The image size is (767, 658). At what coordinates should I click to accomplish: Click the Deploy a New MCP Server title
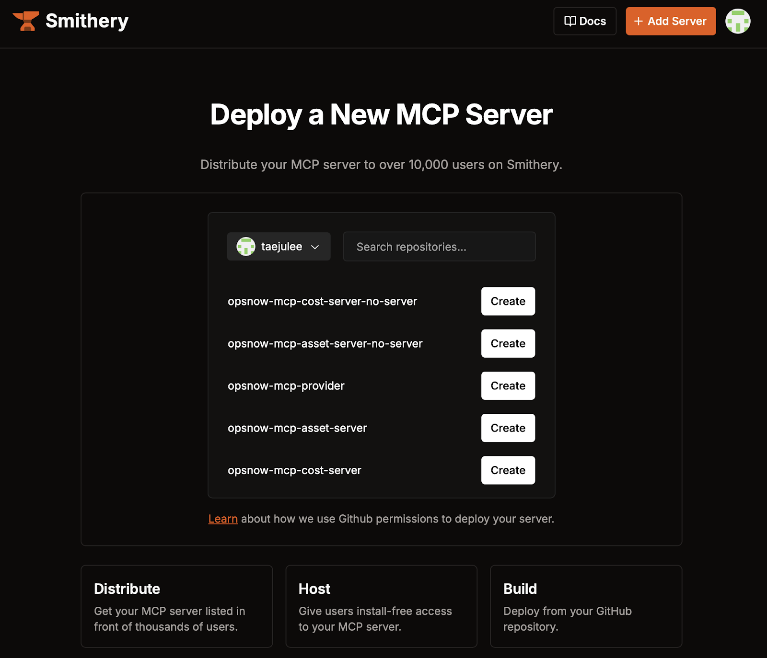(x=382, y=115)
